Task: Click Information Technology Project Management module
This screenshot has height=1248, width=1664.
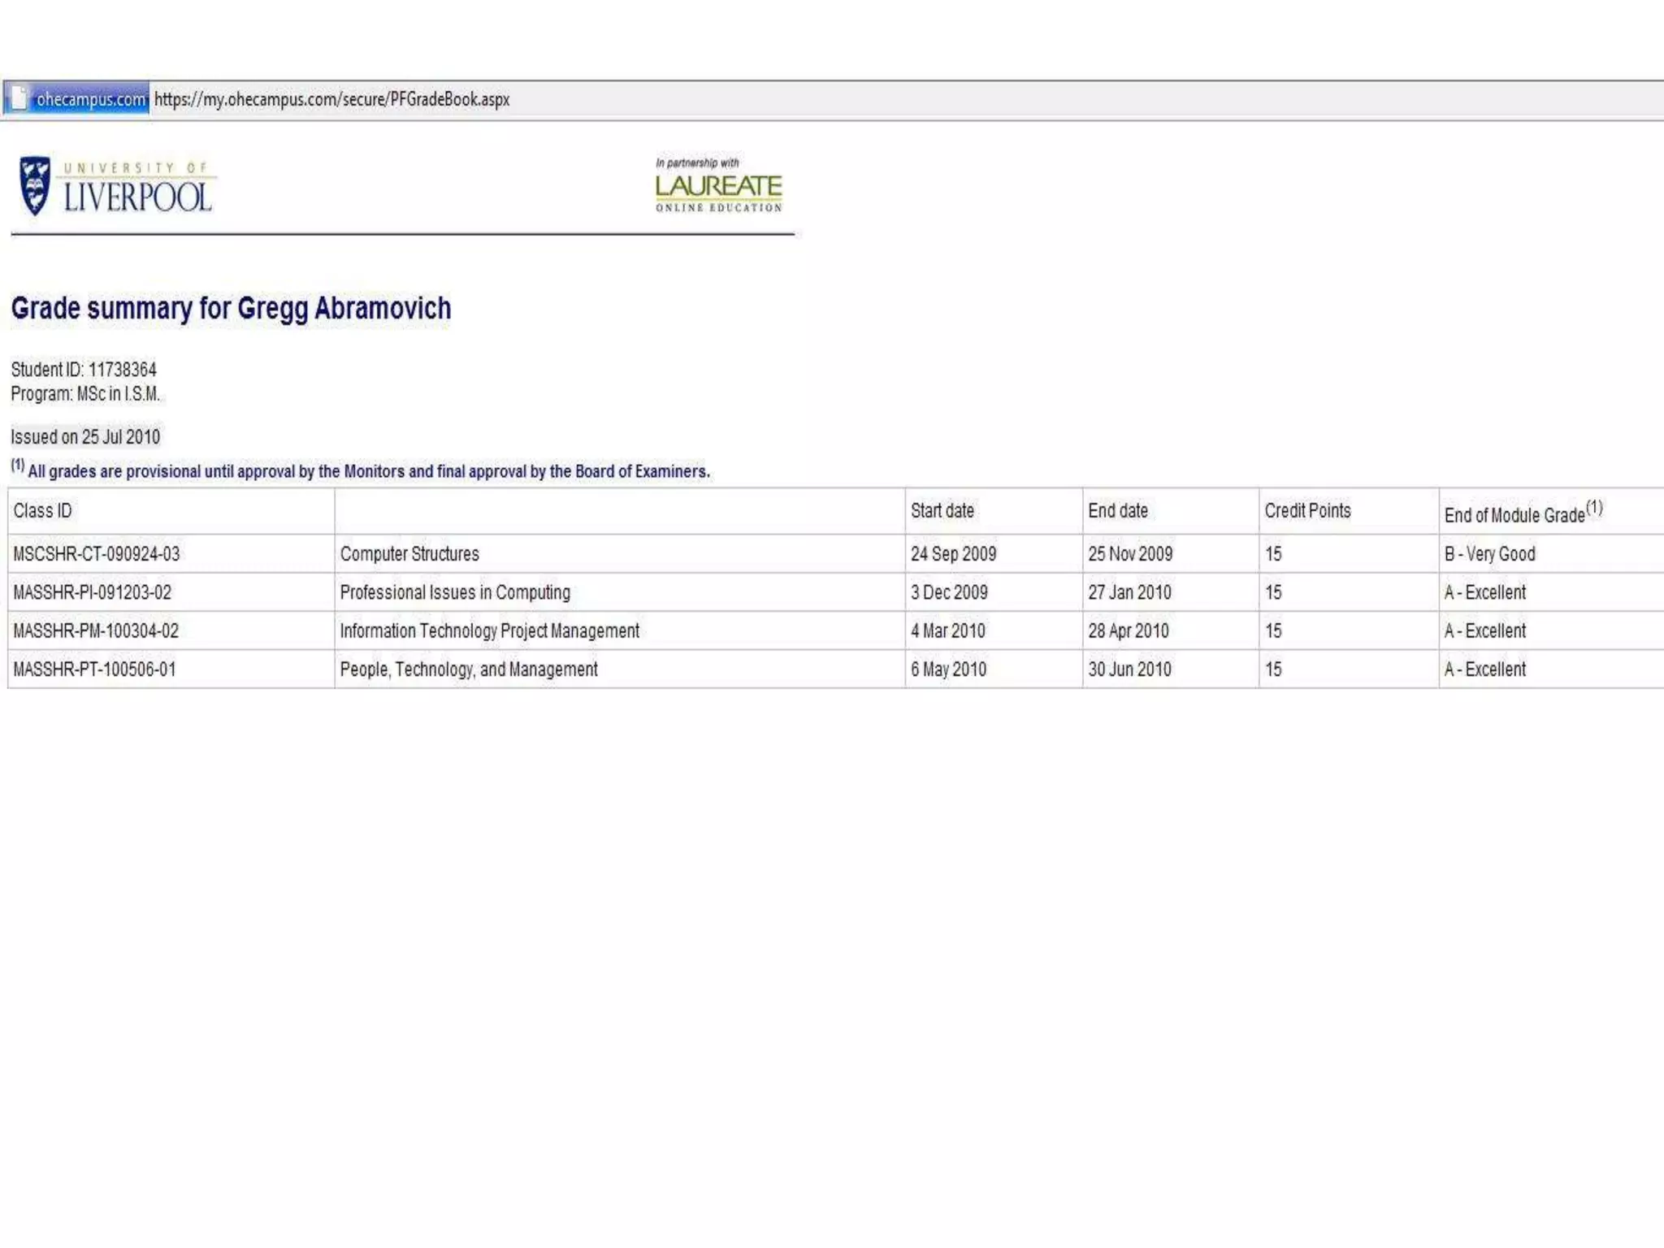Action: point(489,631)
